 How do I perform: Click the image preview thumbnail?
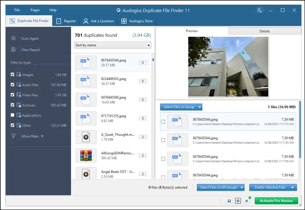(x=228, y=67)
